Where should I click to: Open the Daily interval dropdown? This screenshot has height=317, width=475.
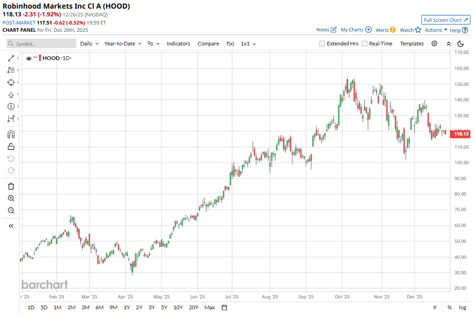89,44
